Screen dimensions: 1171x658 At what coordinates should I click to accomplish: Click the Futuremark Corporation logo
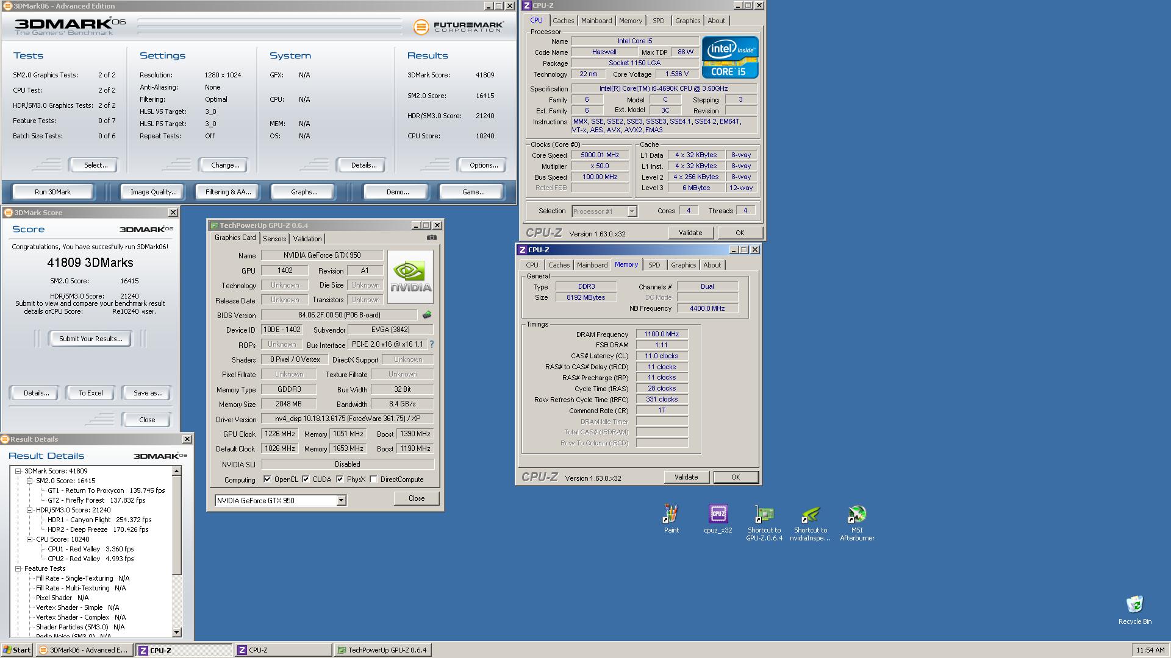pyautogui.click(x=459, y=27)
